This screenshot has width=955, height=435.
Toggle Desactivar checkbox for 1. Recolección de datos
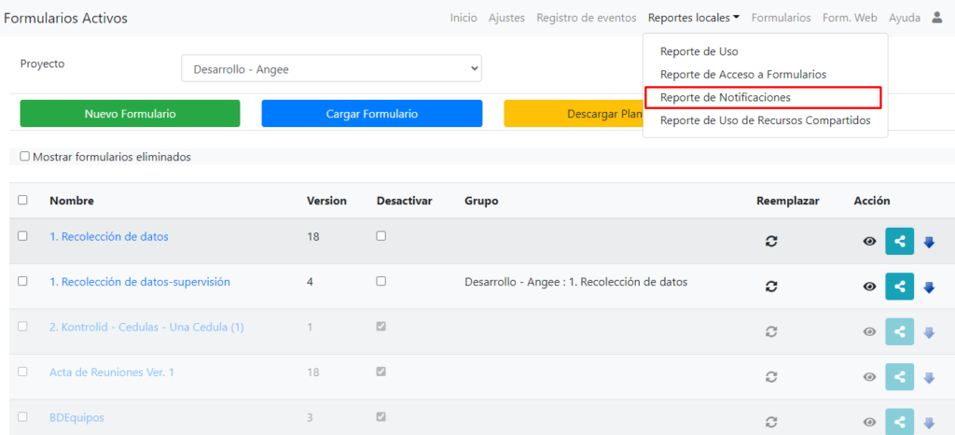381,236
